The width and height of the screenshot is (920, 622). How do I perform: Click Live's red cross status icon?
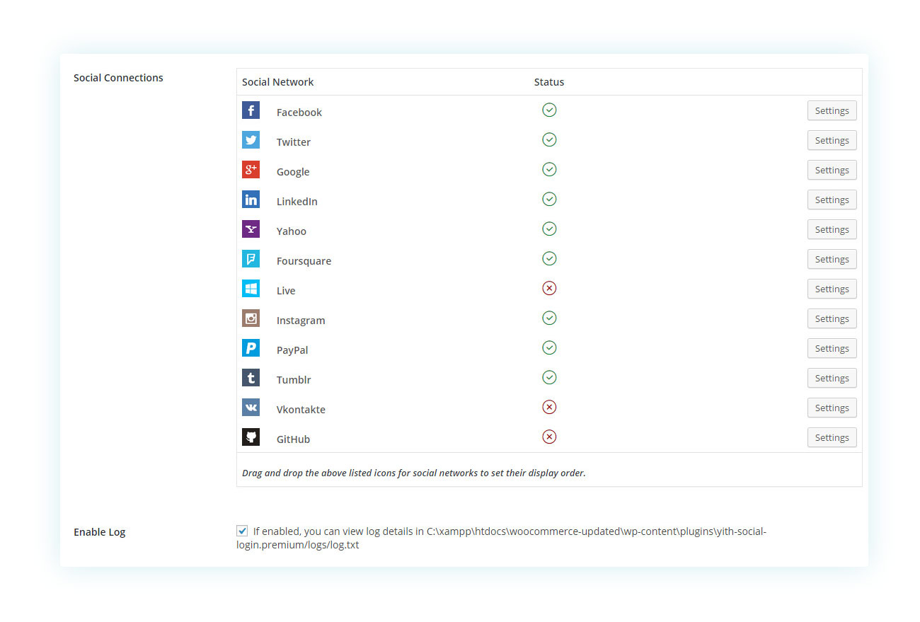(549, 288)
